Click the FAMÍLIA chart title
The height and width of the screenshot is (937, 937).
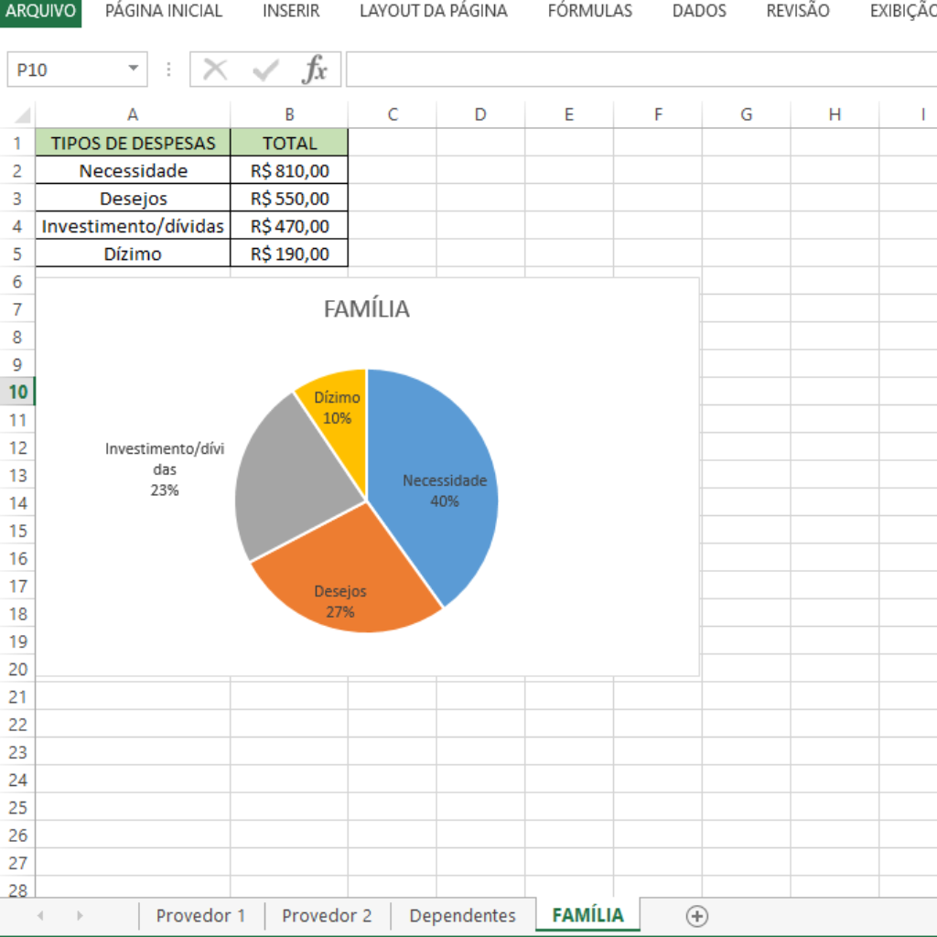(366, 309)
